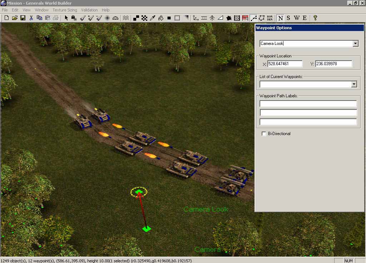Image resolution: width=366 pixels, height=263 pixels.
Task: Select the brush tool with plus sign
Action: click(x=91, y=18)
